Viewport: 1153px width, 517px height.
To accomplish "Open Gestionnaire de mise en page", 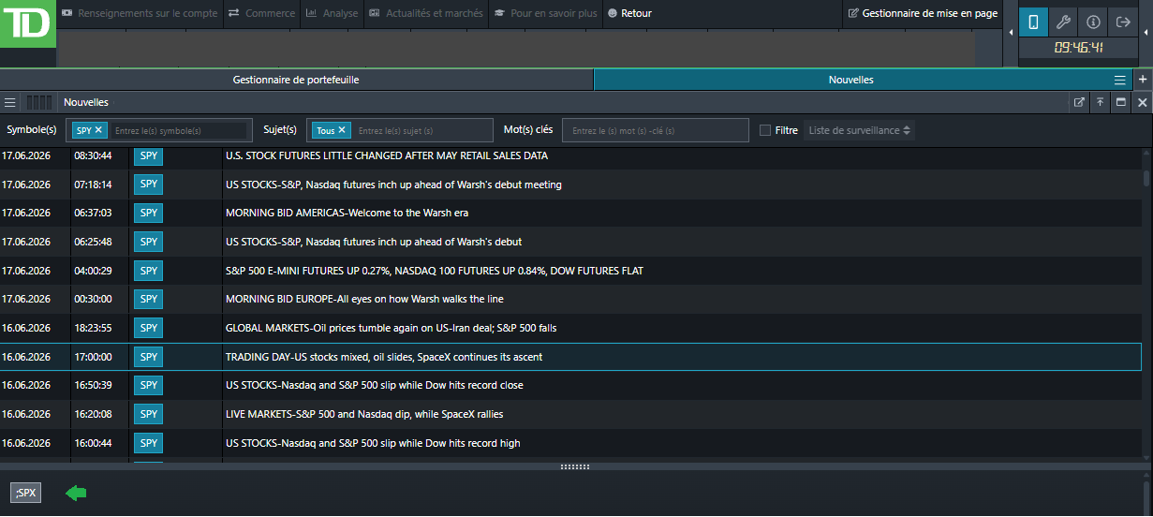I will click(923, 13).
